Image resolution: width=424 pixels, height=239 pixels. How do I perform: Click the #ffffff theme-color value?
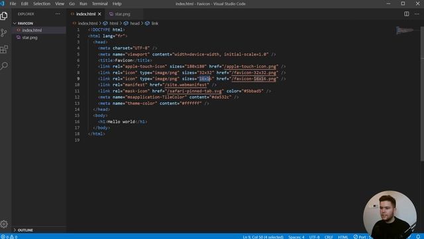click(191, 104)
